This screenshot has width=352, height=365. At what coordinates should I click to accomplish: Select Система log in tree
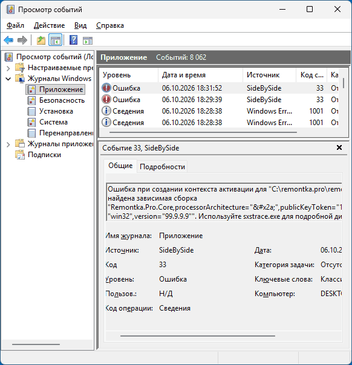(53, 122)
